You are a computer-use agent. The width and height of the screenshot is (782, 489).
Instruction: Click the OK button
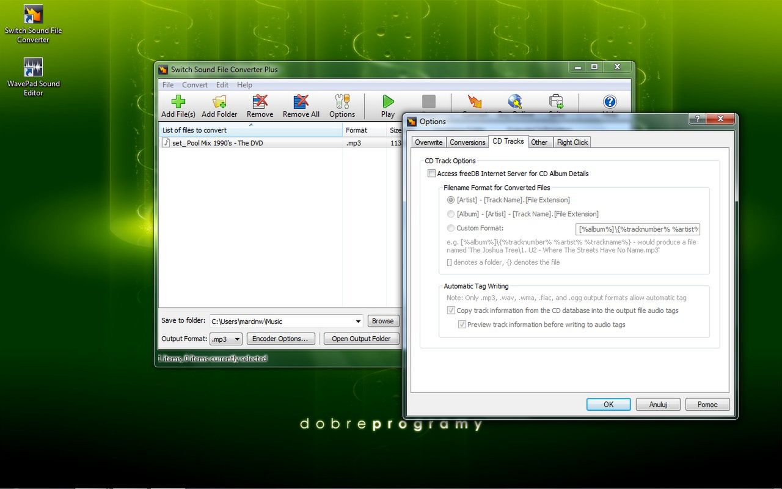608,405
